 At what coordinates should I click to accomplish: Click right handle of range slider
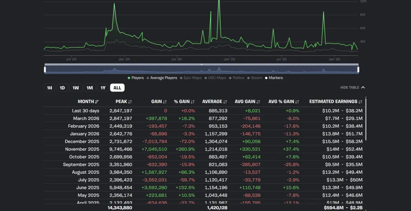[358, 69]
